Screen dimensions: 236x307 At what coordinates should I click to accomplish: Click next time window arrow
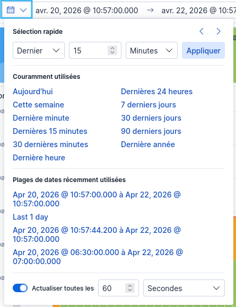pos(218,31)
